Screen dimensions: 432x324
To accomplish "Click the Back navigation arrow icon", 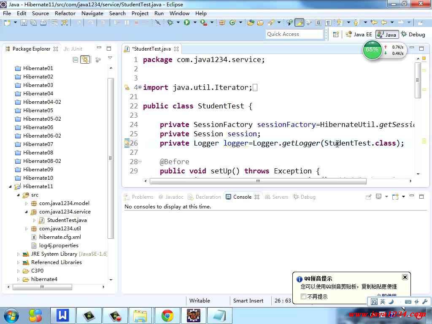I will 384,23.
